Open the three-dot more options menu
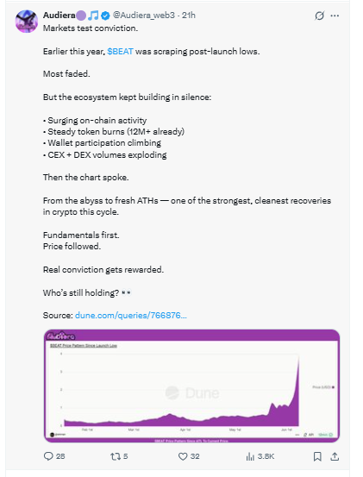Image resolution: width=363 pixels, height=477 pixels. point(335,16)
